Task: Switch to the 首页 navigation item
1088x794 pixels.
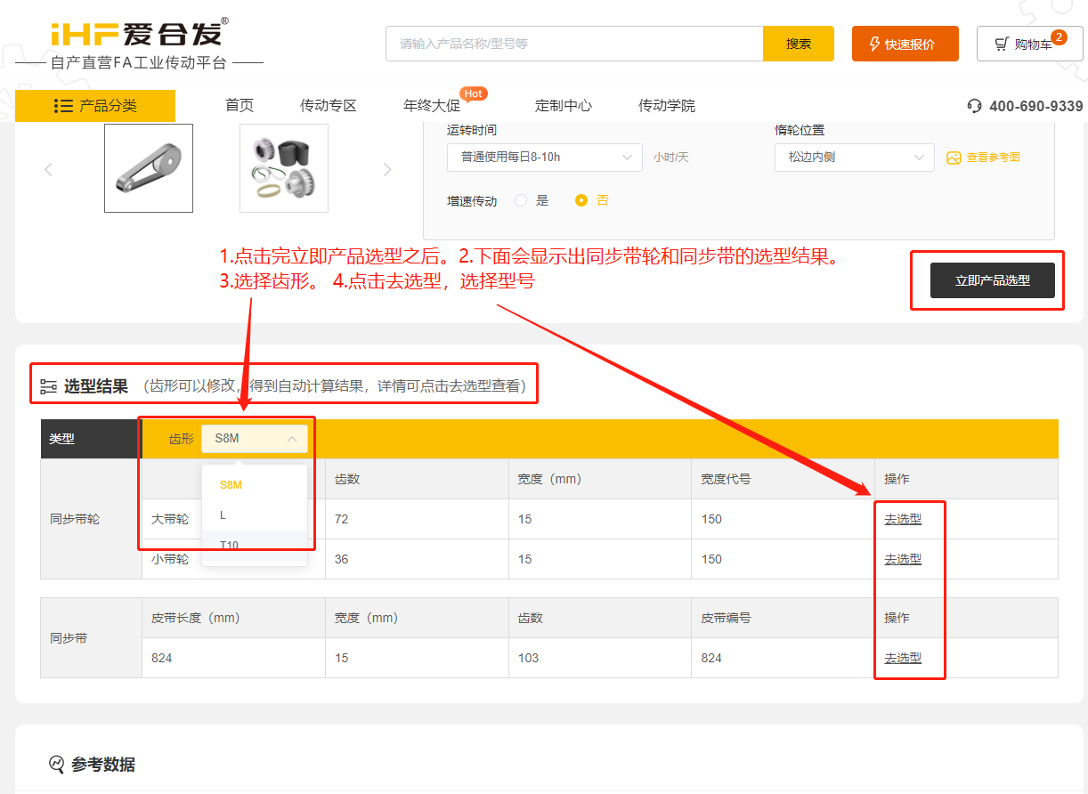Action: [239, 104]
